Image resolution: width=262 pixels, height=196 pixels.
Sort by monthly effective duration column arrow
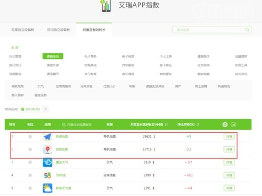tap(166, 125)
